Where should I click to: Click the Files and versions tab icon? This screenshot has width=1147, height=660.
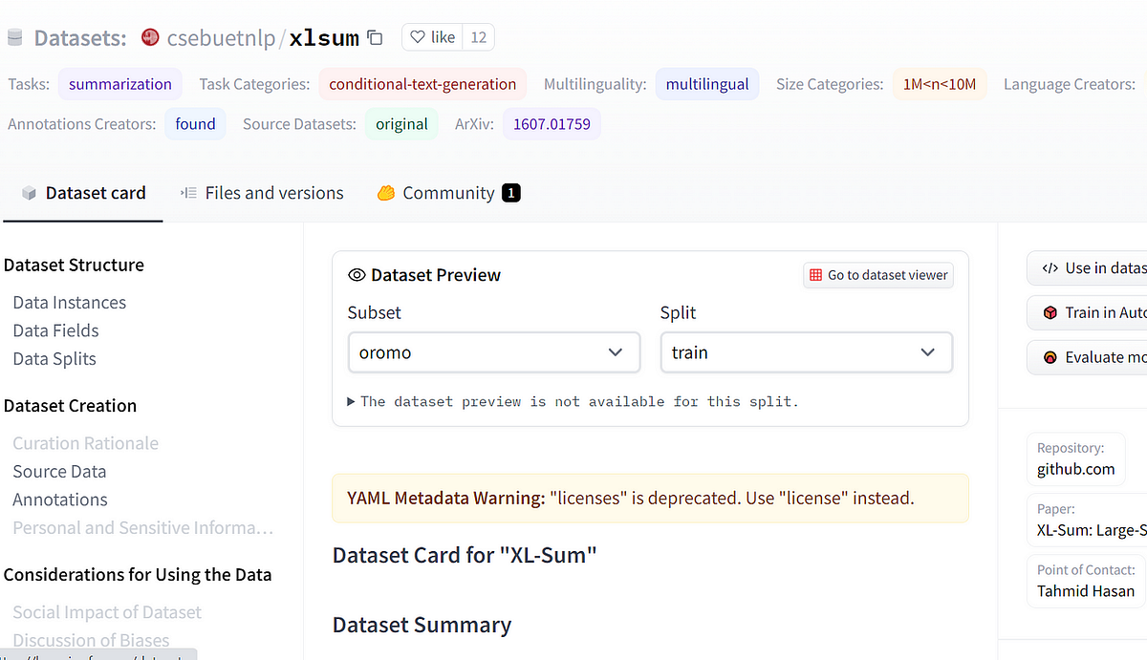tap(189, 192)
